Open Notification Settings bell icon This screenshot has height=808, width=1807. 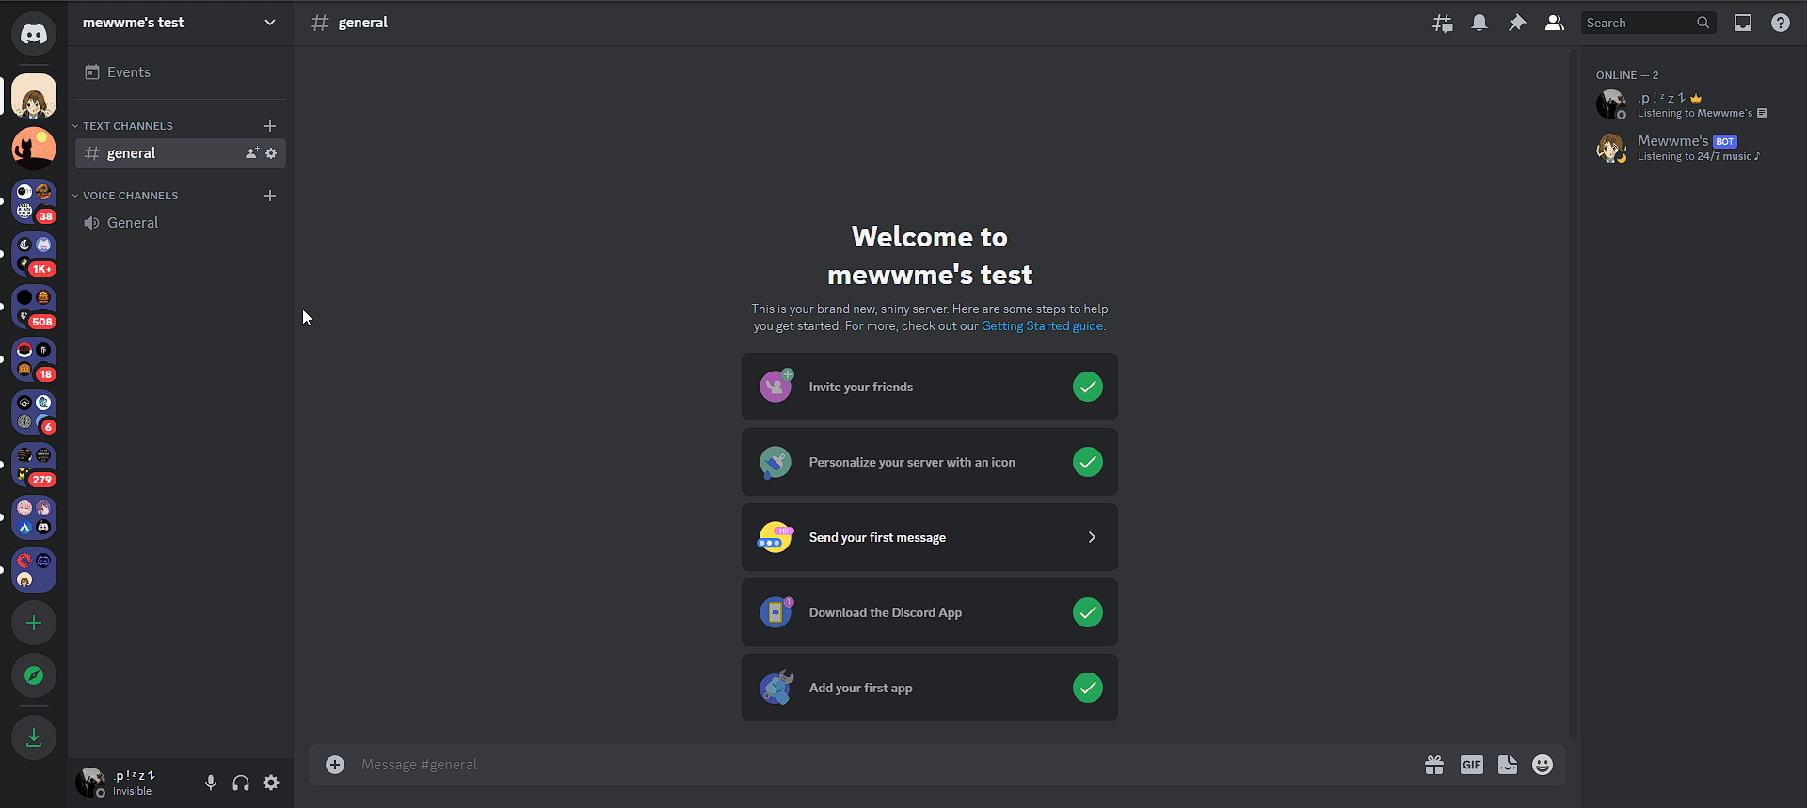[1479, 23]
